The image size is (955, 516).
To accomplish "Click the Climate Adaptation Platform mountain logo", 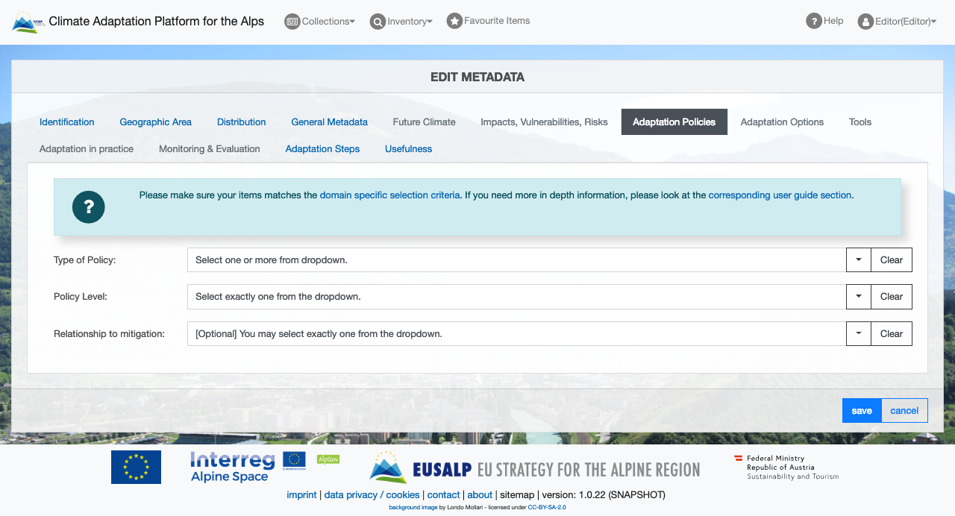I will 27,21.
